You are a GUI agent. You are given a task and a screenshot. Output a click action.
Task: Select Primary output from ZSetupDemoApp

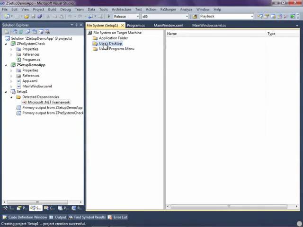coord(53,108)
